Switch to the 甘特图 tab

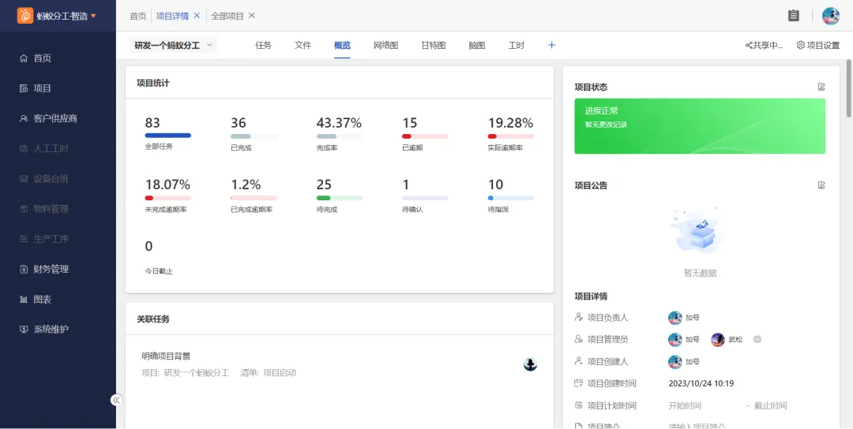coord(433,46)
